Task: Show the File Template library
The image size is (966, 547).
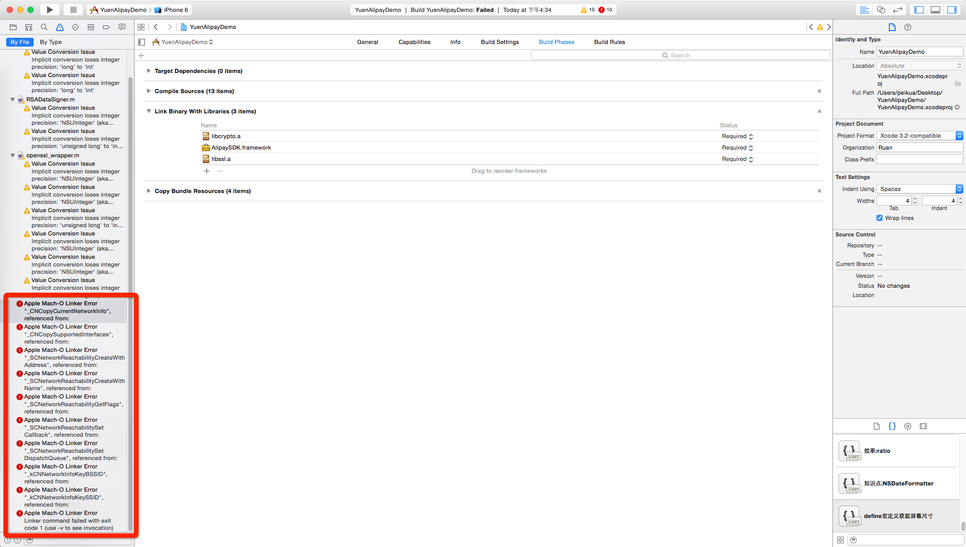Action: pyautogui.click(x=876, y=426)
